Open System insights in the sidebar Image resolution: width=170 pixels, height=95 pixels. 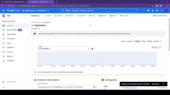(14, 30)
